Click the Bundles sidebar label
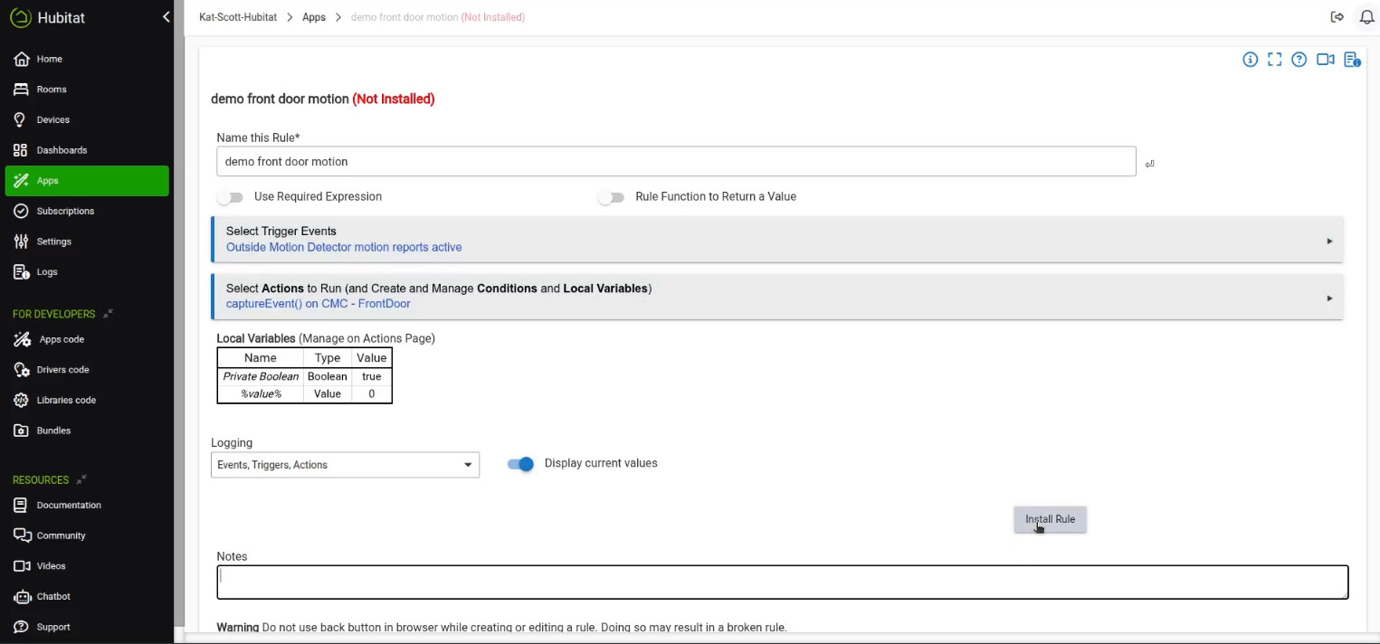The height and width of the screenshot is (644, 1380). 53,431
